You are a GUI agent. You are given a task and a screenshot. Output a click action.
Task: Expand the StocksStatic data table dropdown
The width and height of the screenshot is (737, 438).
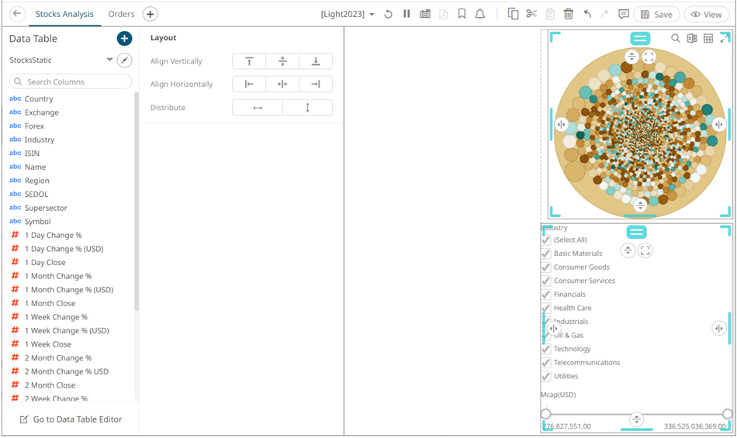point(109,60)
